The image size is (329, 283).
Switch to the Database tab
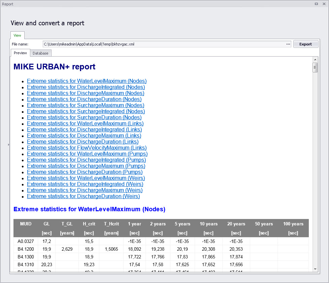click(x=40, y=53)
